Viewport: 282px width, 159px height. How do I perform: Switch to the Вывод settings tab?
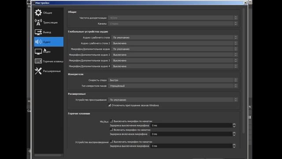tap(49, 32)
